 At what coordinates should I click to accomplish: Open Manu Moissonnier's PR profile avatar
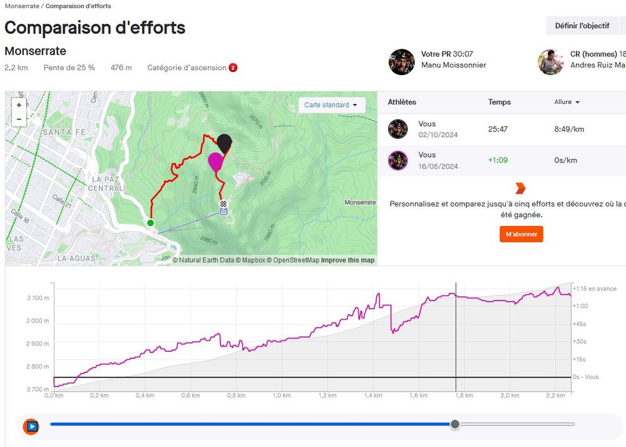(401, 62)
